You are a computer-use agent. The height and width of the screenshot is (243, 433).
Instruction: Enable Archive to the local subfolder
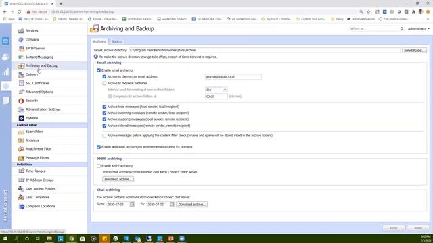tap(104, 83)
